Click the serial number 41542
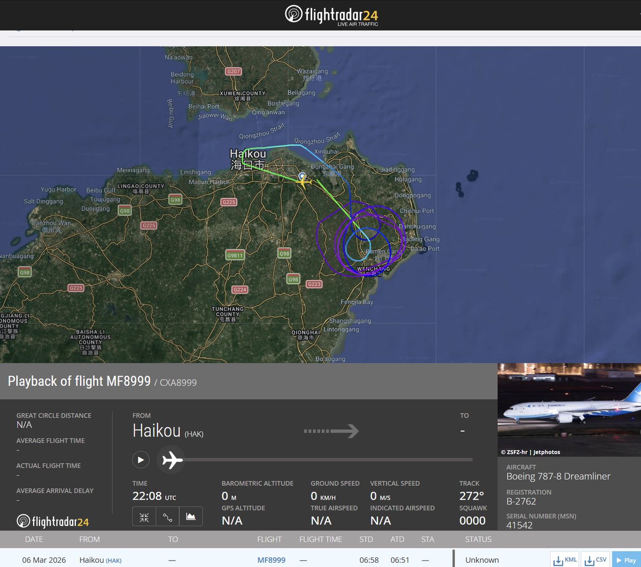Viewport: 641px width, 567px height. [519, 525]
